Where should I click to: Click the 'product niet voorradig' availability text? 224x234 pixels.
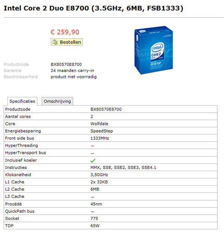[x=74, y=77]
